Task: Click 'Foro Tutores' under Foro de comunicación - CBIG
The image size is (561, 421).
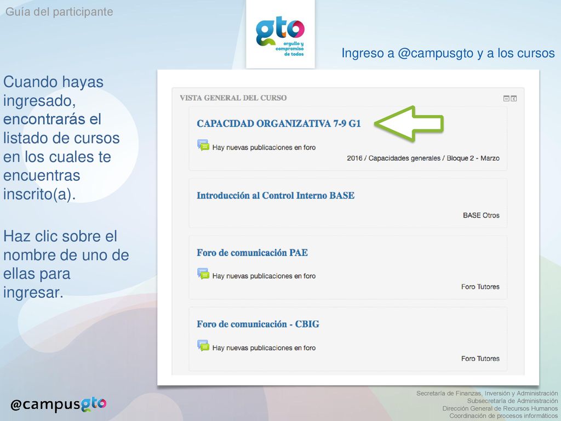Action: pyautogui.click(x=480, y=359)
